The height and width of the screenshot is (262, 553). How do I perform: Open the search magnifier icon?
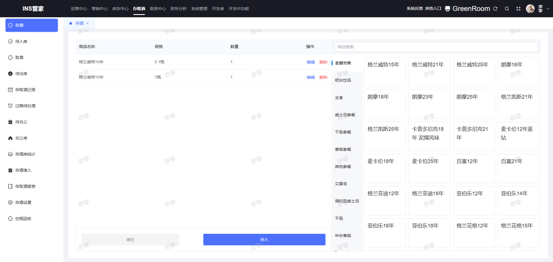(x=507, y=9)
